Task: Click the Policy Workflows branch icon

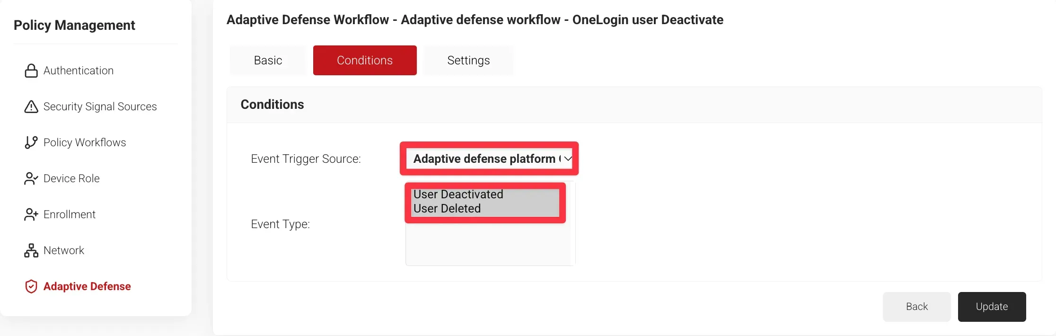Action: 31,142
